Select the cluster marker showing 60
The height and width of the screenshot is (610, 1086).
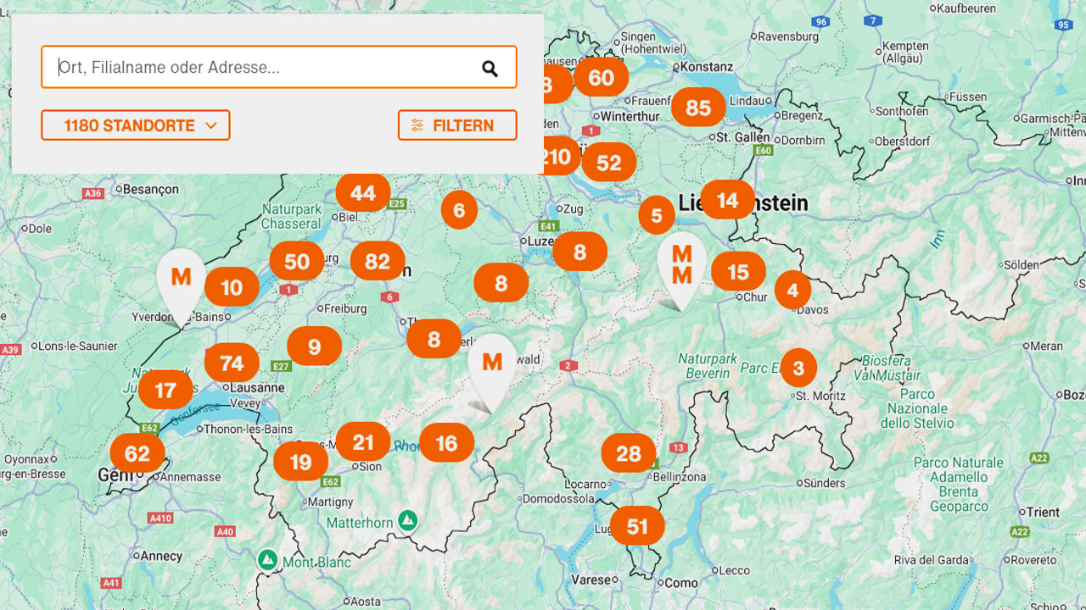pos(601,78)
